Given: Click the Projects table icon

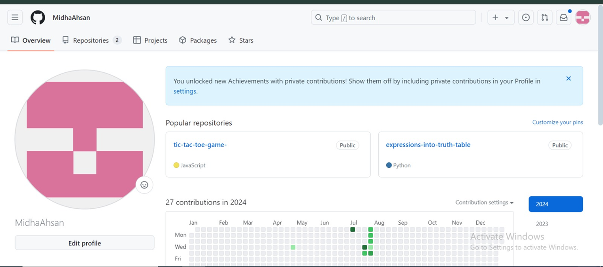Looking at the screenshot, I should tap(137, 40).
